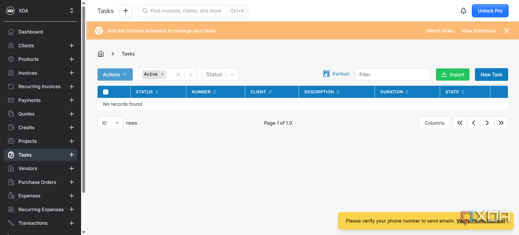Open Transactions section

(33, 223)
